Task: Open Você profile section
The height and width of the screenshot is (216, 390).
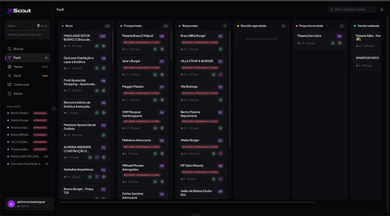Action: click(28, 76)
